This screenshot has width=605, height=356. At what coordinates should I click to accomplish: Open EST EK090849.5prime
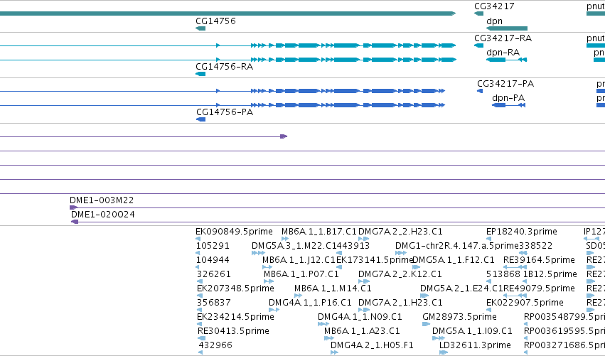tap(234, 232)
